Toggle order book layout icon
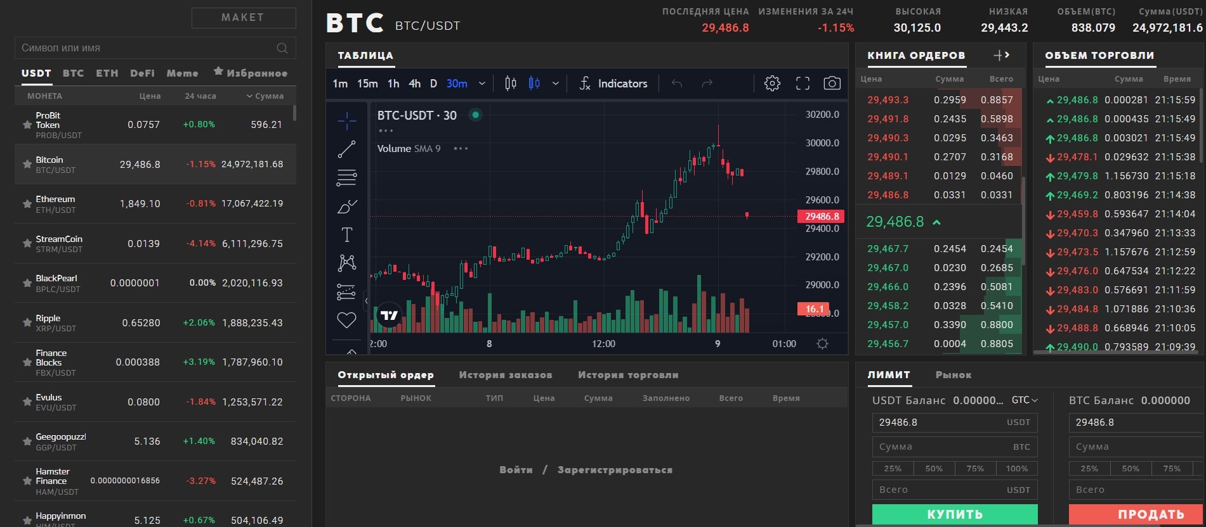 [1002, 56]
